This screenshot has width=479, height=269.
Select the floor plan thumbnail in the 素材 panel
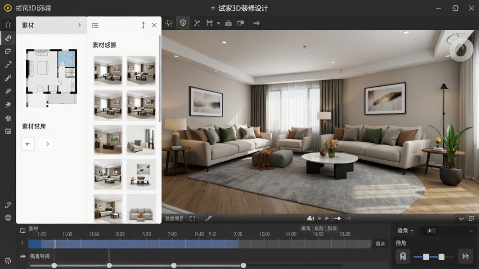[51, 78]
